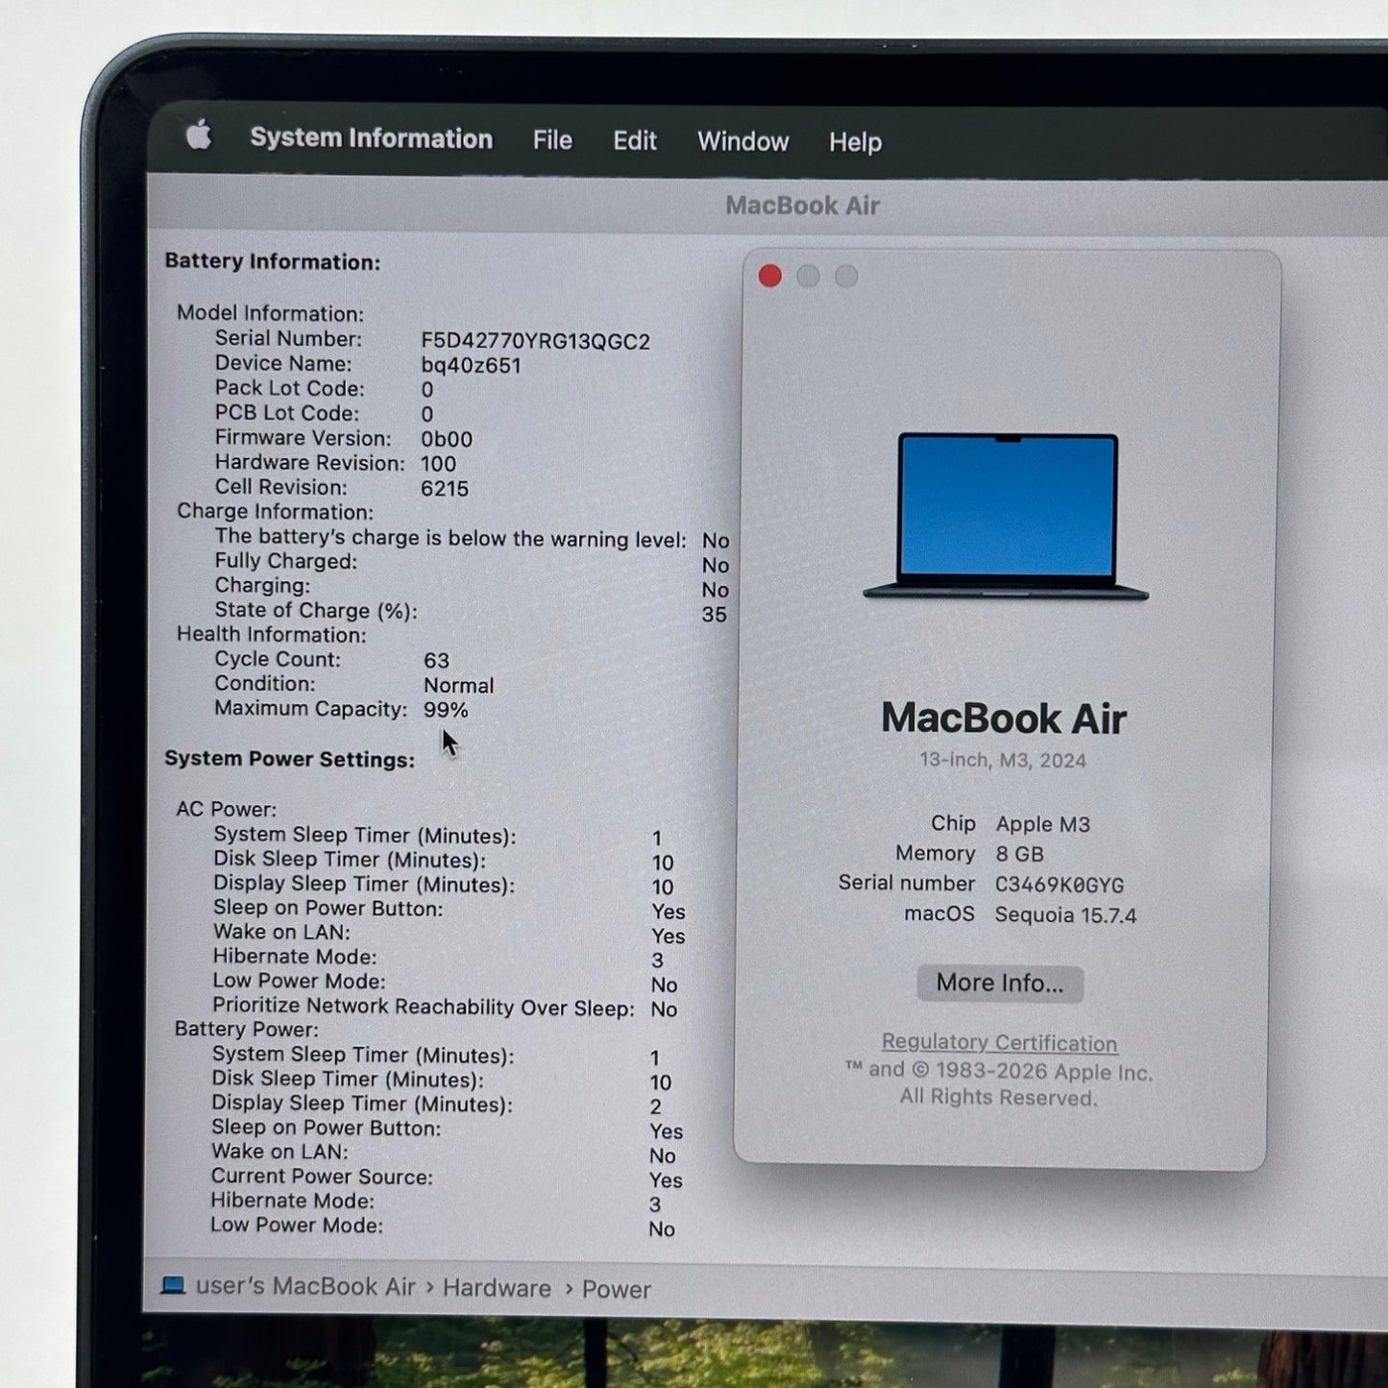Select the battery serial number value
The image size is (1388, 1388).
(x=535, y=341)
